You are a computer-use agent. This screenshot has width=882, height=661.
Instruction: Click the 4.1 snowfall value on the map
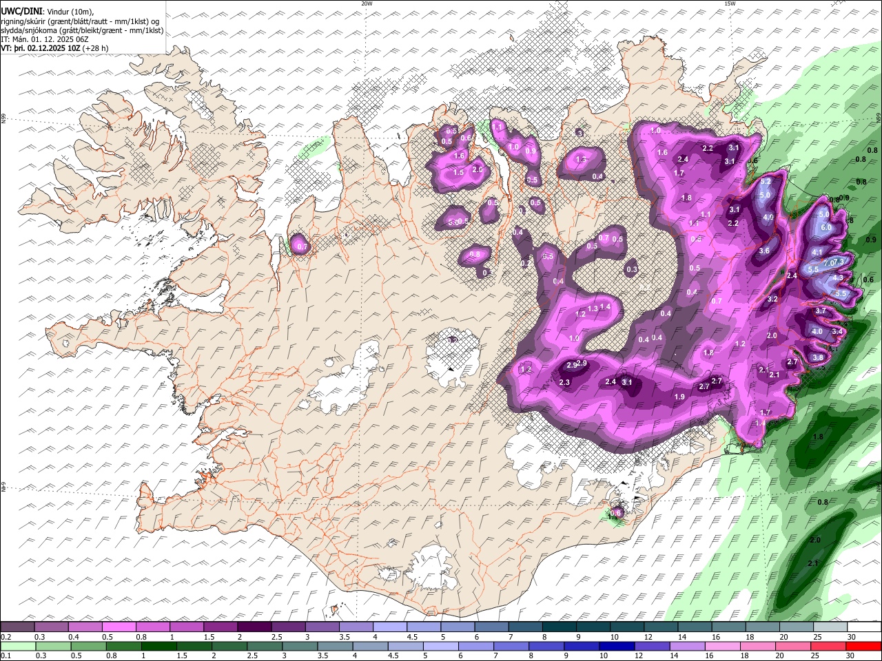(x=817, y=253)
